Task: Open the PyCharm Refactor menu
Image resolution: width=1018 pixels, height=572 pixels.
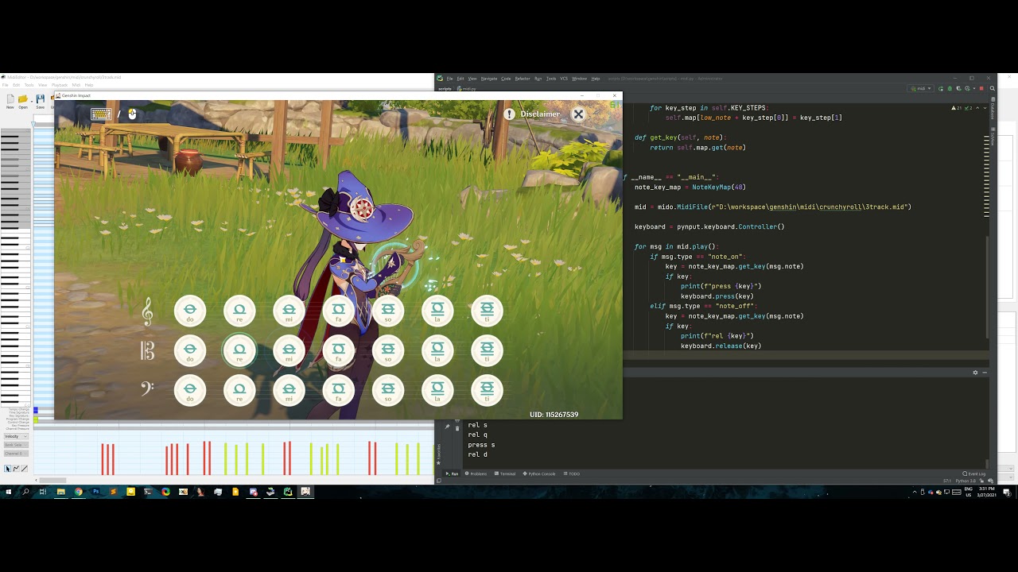Action: [x=523, y=79]
